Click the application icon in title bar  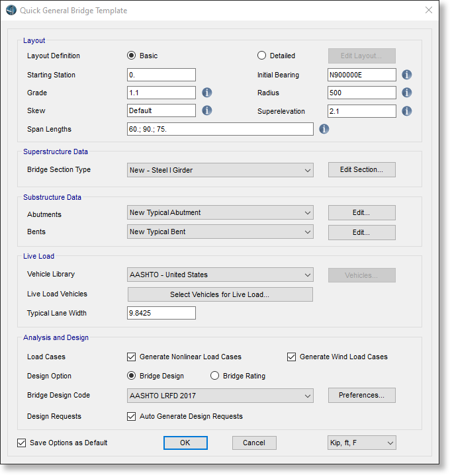point(11,11)
